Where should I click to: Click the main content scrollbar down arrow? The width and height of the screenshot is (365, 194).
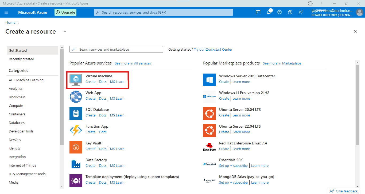357,186
